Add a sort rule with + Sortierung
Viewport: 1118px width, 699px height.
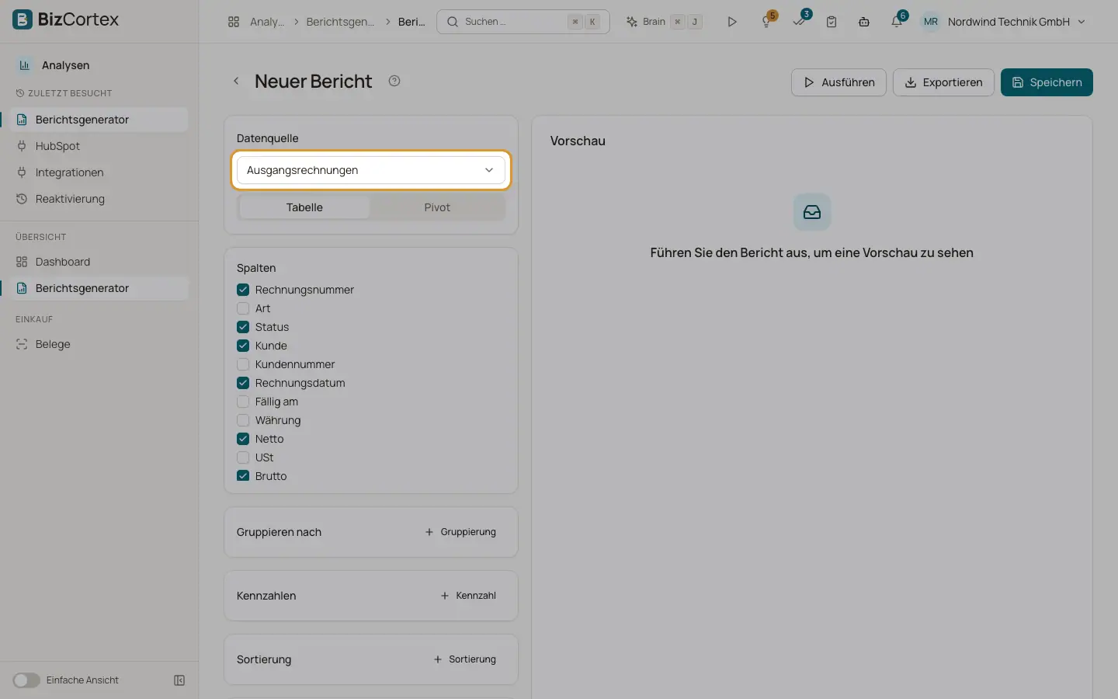tap(465, 659)
